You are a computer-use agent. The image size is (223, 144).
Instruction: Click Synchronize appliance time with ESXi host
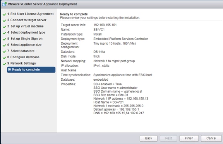[x=123, y=75]
